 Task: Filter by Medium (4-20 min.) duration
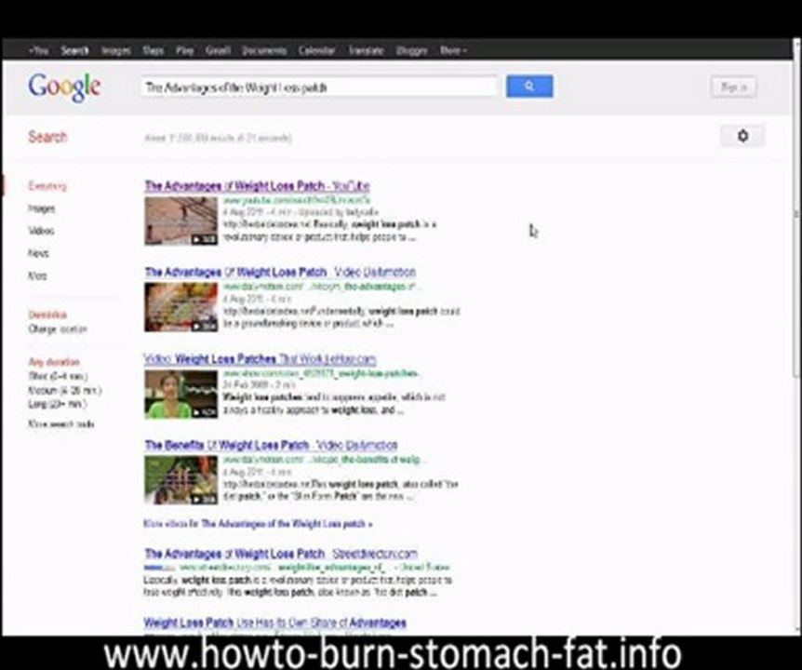click(x=64, y=390)
